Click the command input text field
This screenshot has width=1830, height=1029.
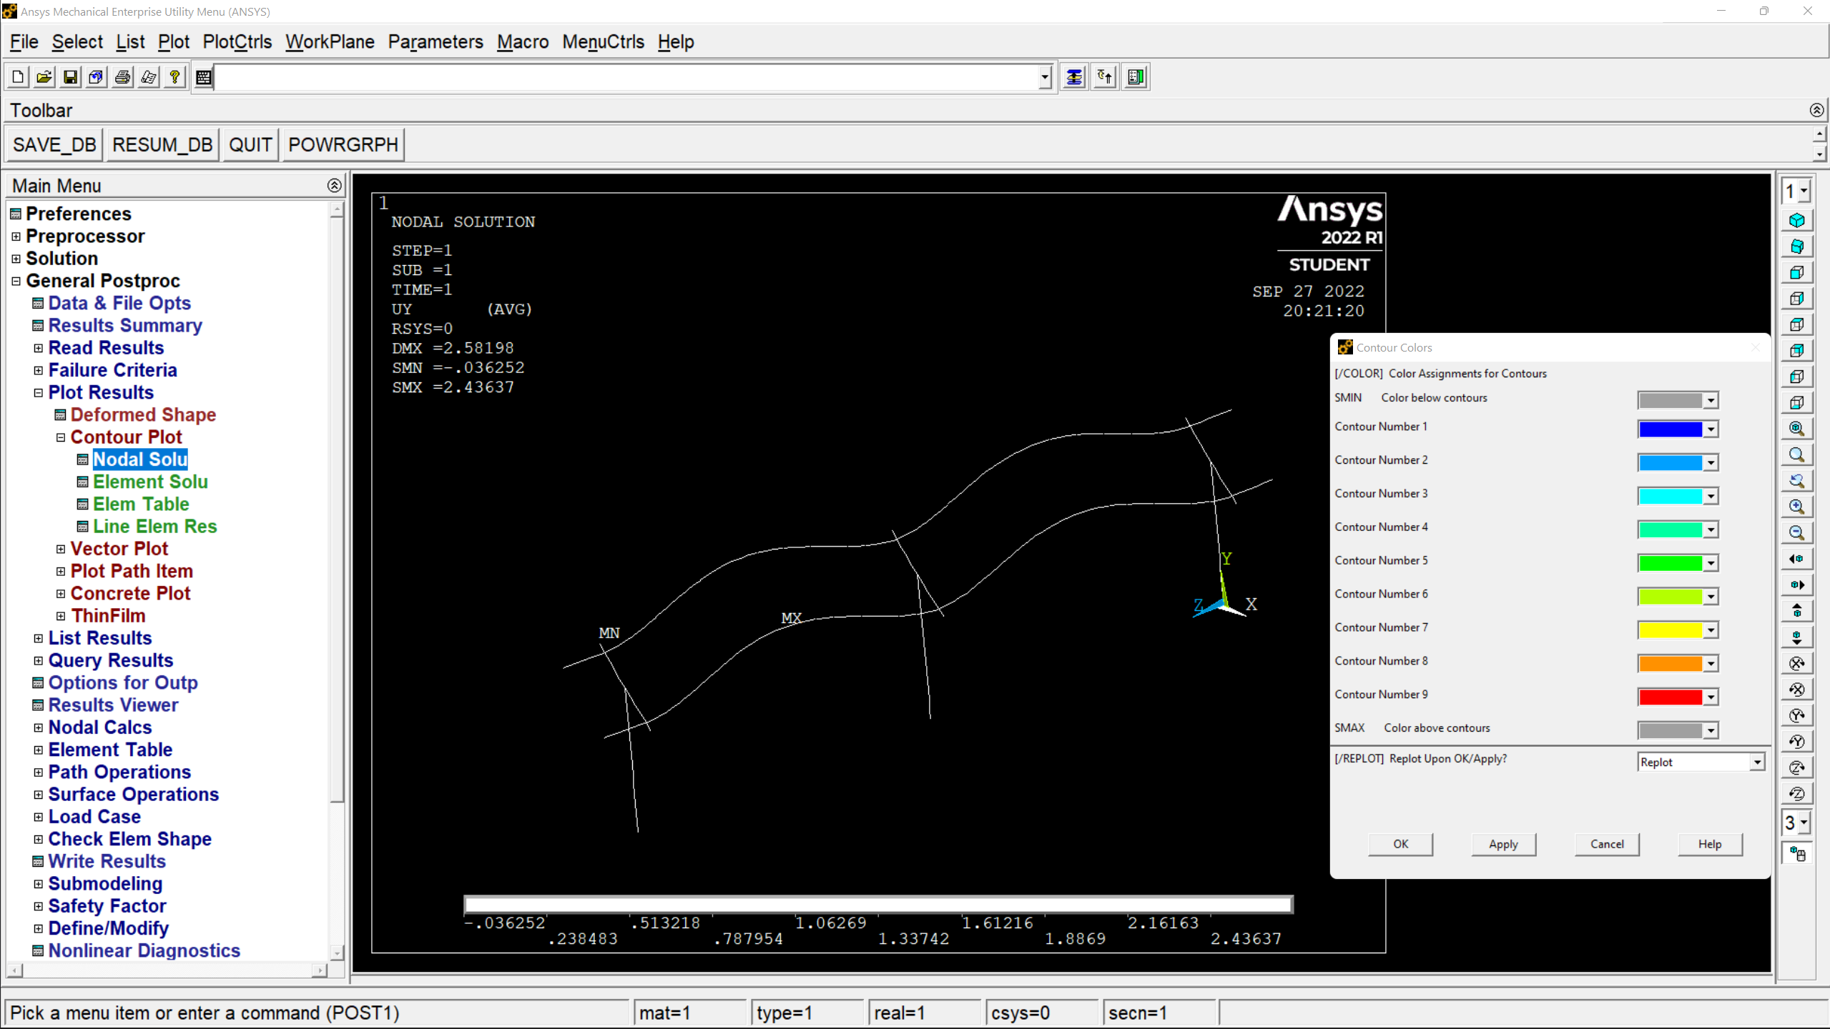(626, 77)
